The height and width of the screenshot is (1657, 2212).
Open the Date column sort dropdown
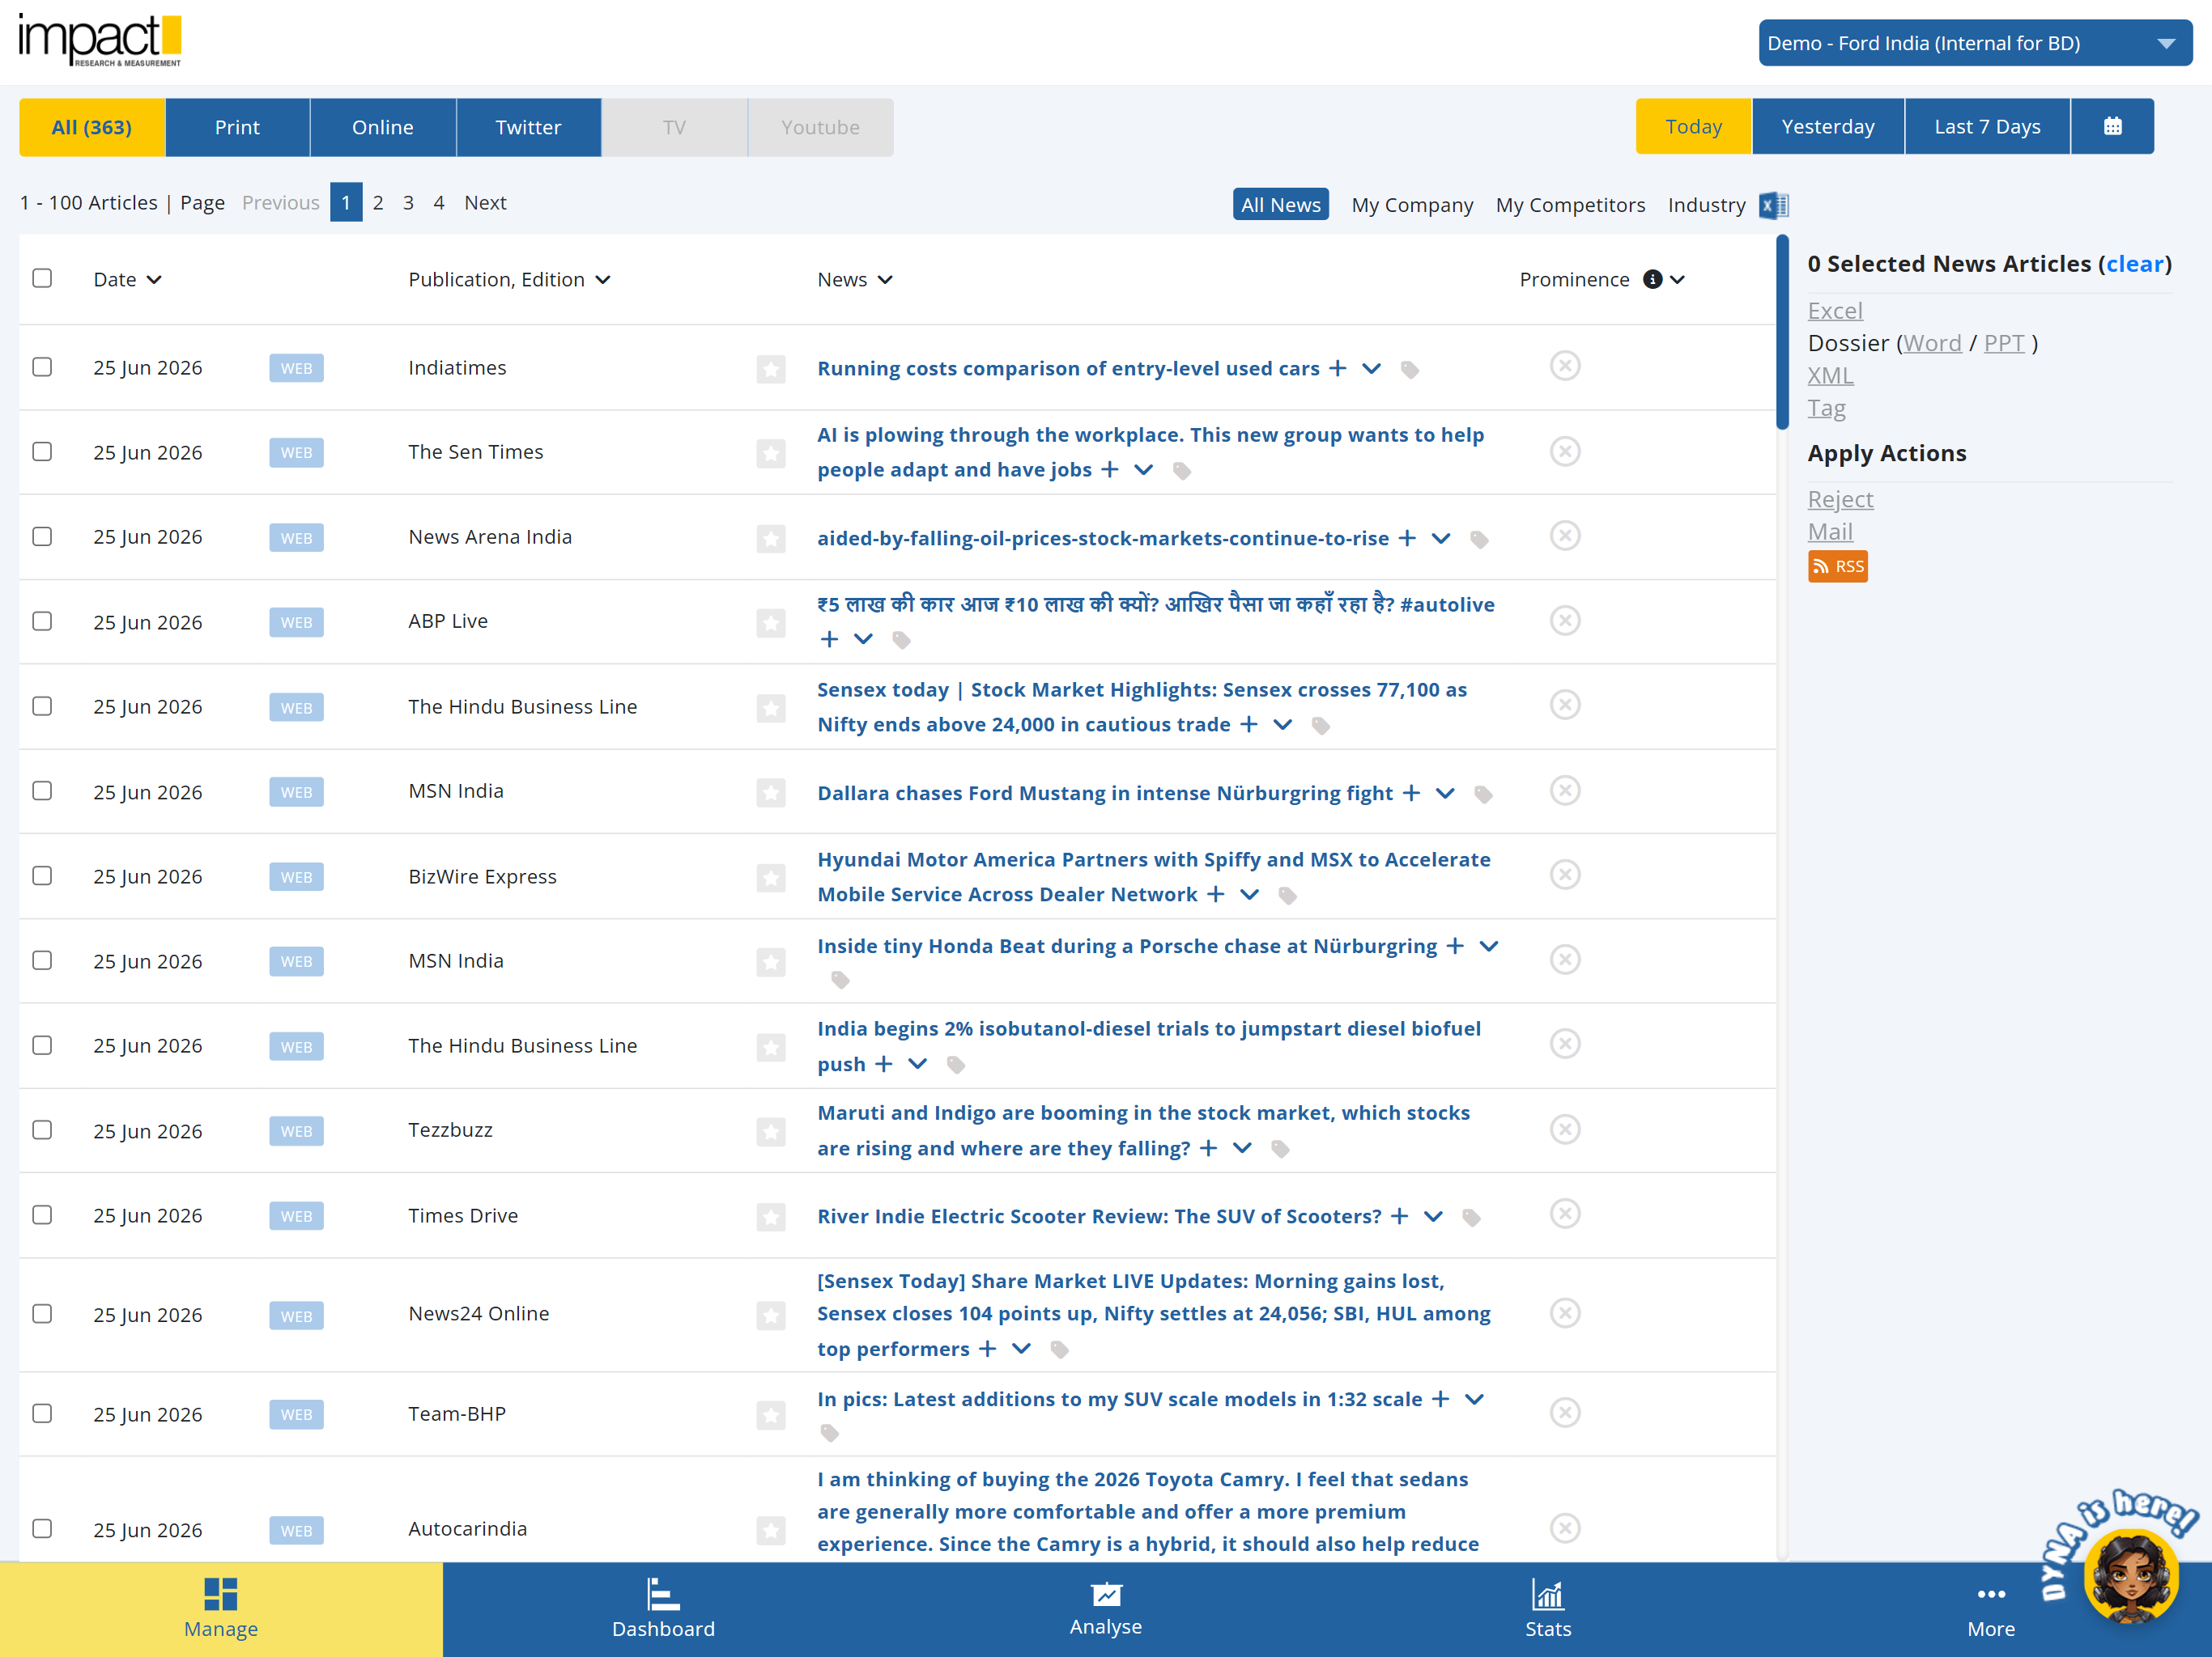click(x=154, y=280)
